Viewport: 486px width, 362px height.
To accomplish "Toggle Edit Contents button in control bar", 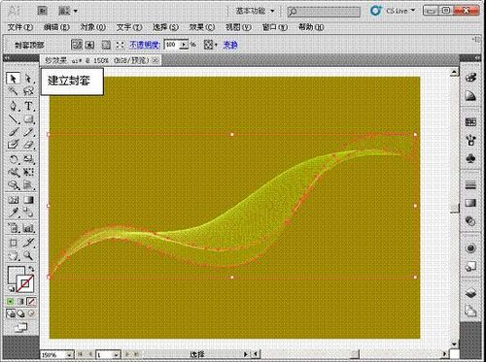I will coord(89,45).
